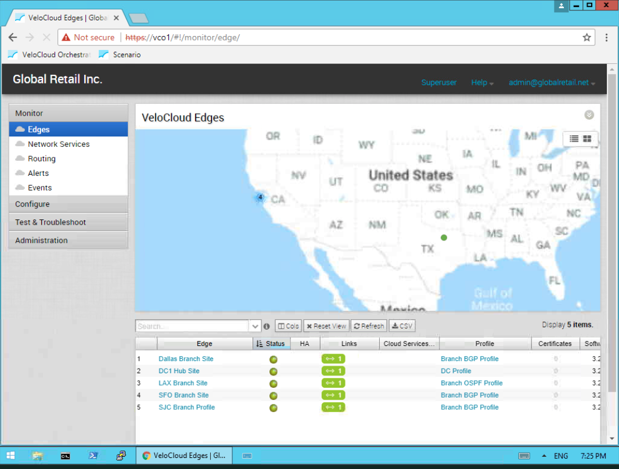
Task: Click the DC1 Hub Site links badge
Action: point(333,371)
